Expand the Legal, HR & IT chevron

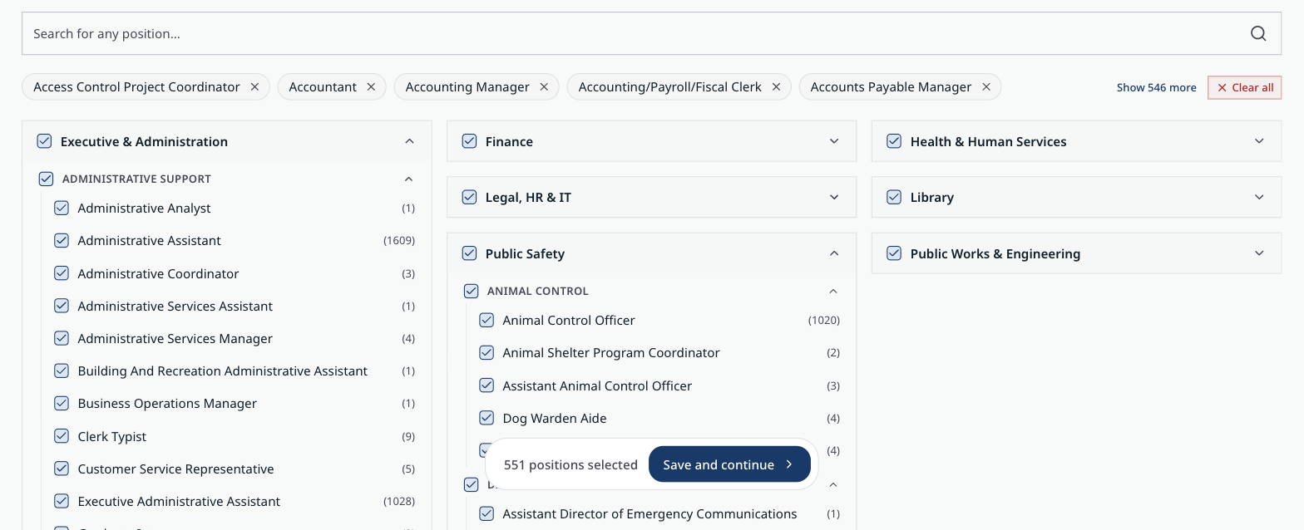pos(834,197)
